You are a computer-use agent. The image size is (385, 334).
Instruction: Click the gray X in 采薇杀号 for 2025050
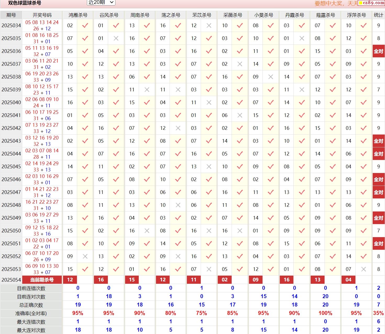pyautogui.click(x=240, y=231)
